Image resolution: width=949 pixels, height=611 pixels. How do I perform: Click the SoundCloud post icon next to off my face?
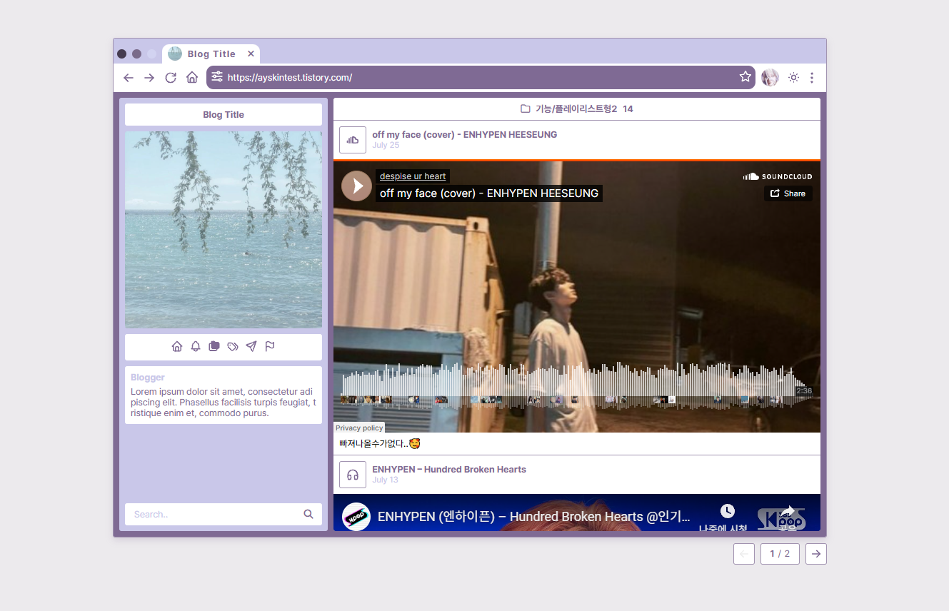pos(353,140)
